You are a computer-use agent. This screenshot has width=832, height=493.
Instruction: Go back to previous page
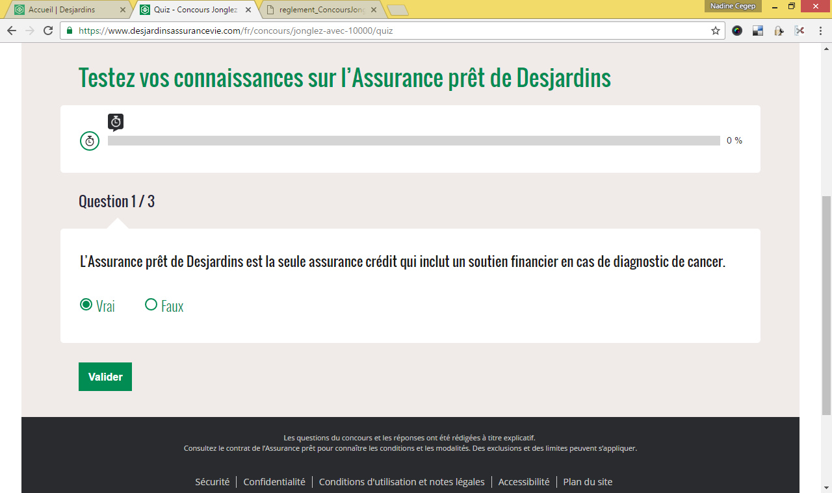tap(12, 31)
